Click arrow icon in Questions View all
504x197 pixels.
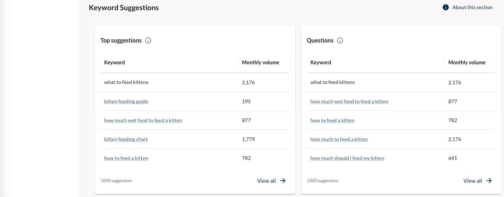pyautogui.click(x=489, y=181)
